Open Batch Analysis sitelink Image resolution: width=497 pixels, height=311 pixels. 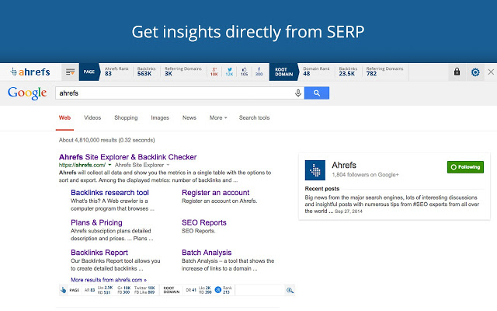click(x=207, y=253)
